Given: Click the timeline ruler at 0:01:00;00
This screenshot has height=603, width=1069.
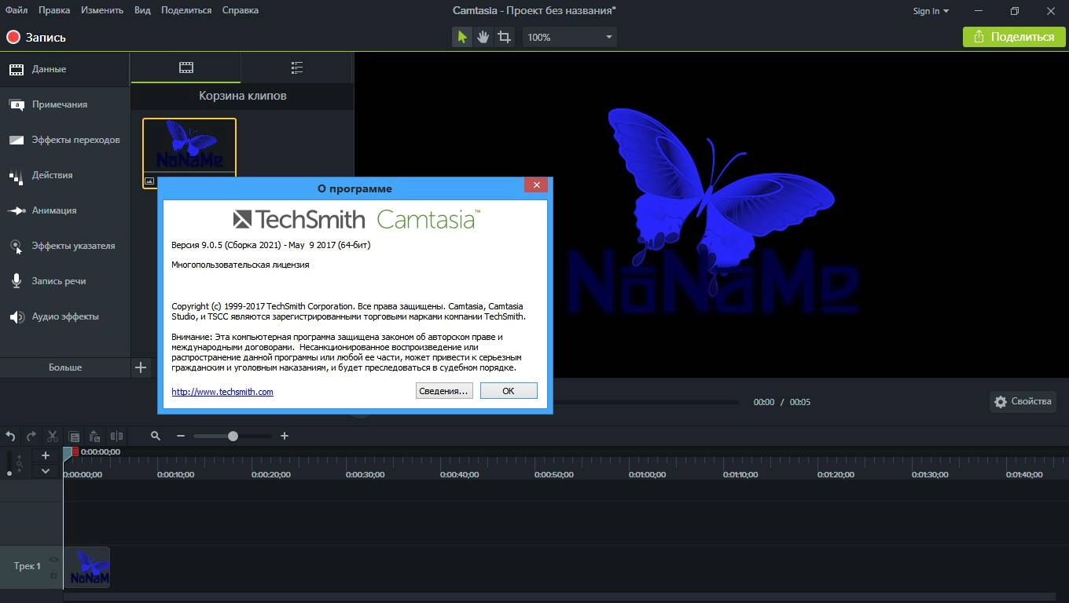Looking at the screenshot, I should point(648,474).
